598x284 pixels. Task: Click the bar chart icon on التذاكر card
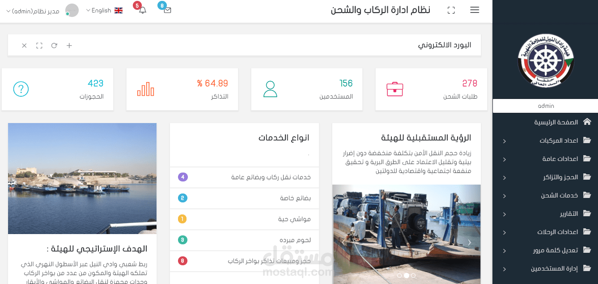point(146,89)
